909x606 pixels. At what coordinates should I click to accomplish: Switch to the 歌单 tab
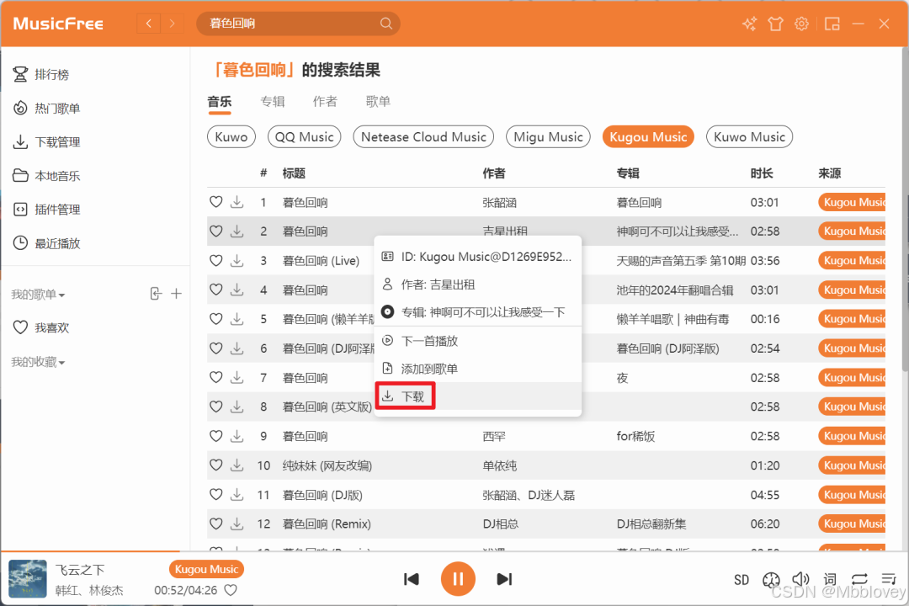[378, 102]
